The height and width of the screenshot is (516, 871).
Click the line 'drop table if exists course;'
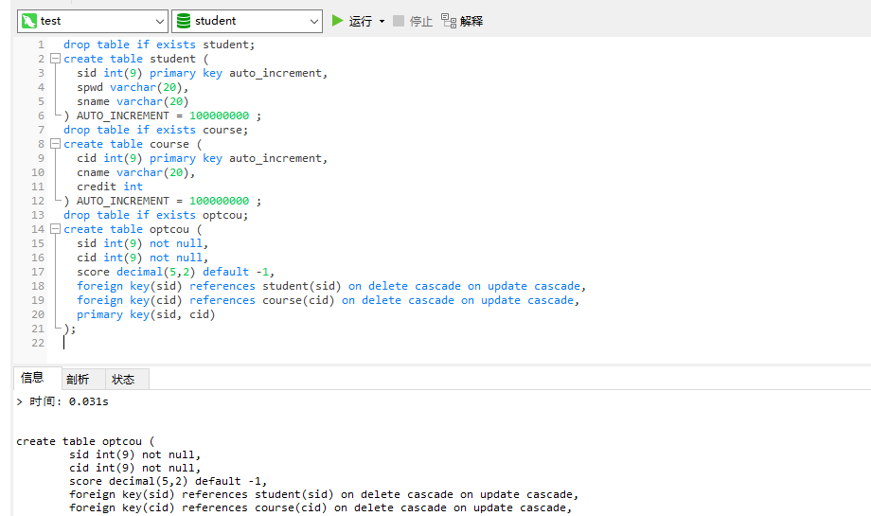point(155,130)
